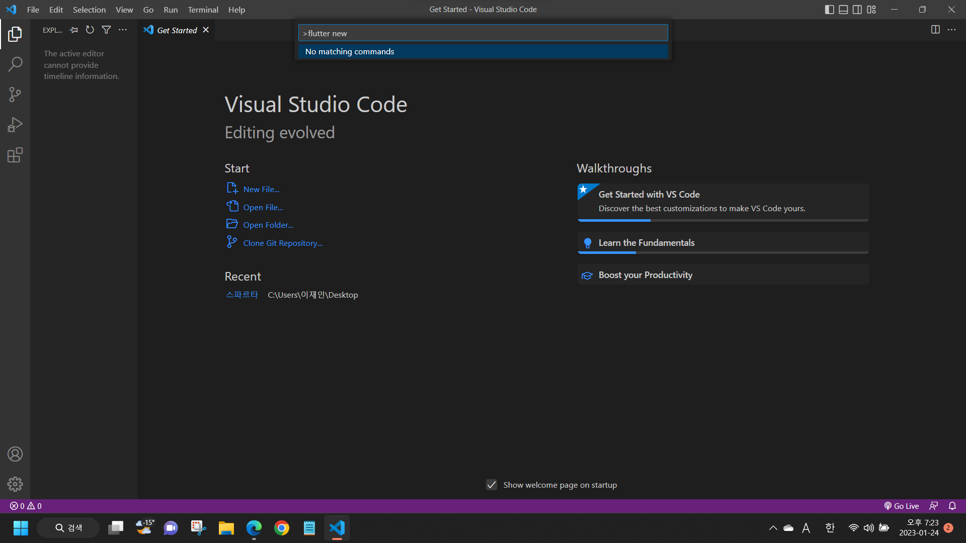The width and height of the screenshot is (966, 543).
Task: Open the recent folder 스파르타
Action: click(x=242, y=295)
